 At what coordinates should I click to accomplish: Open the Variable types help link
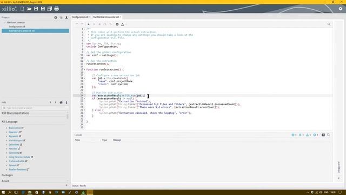click(16, 140)
